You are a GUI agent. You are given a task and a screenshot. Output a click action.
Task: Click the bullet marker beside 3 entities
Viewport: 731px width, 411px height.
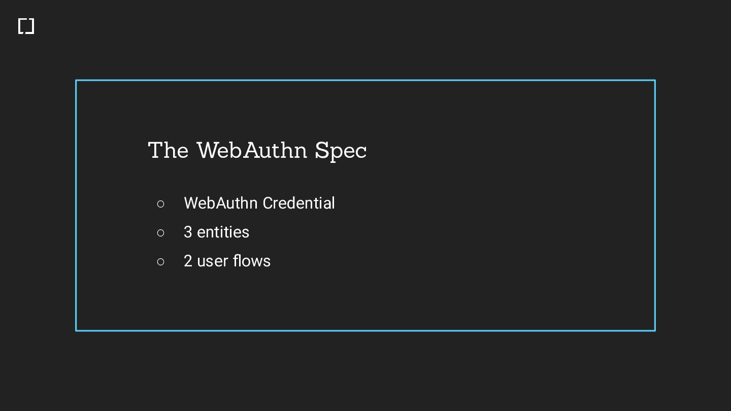click(161, 233)
